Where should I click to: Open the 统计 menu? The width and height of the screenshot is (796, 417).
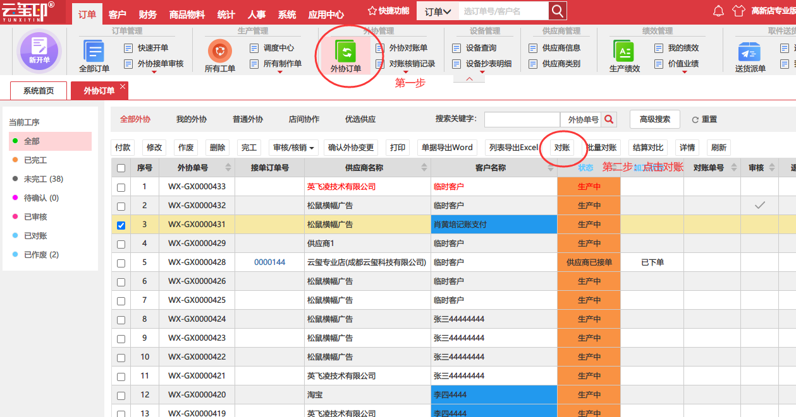pos(226,15)
